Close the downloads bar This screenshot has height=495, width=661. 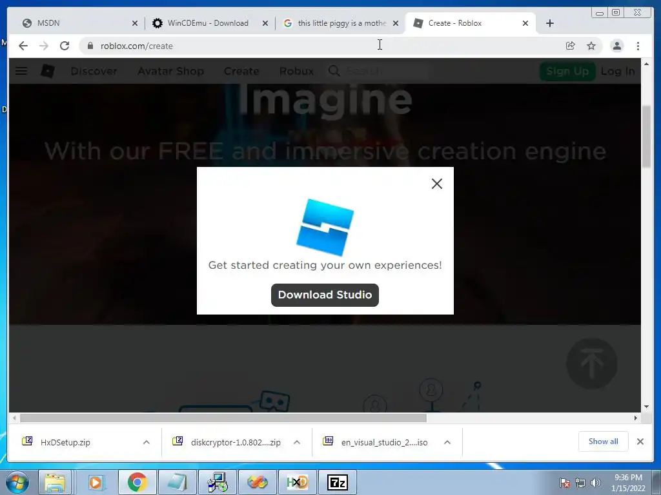click(x=640, y=442)
